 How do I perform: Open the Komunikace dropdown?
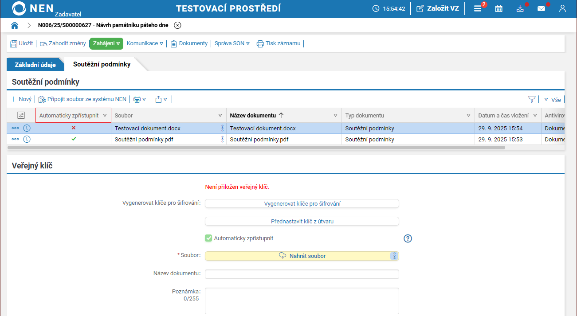click(145, 43)
